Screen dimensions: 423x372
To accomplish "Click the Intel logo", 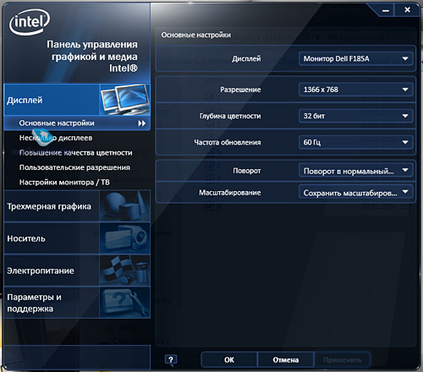I will point(30,22).
